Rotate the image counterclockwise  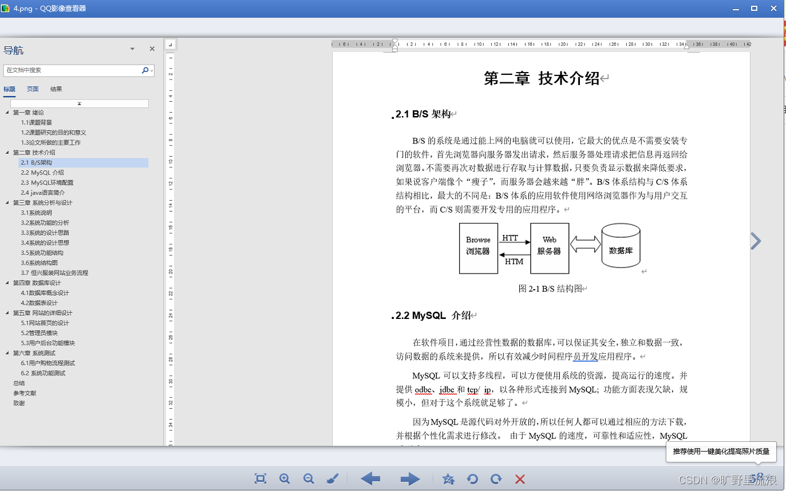[x=472, y=479]
